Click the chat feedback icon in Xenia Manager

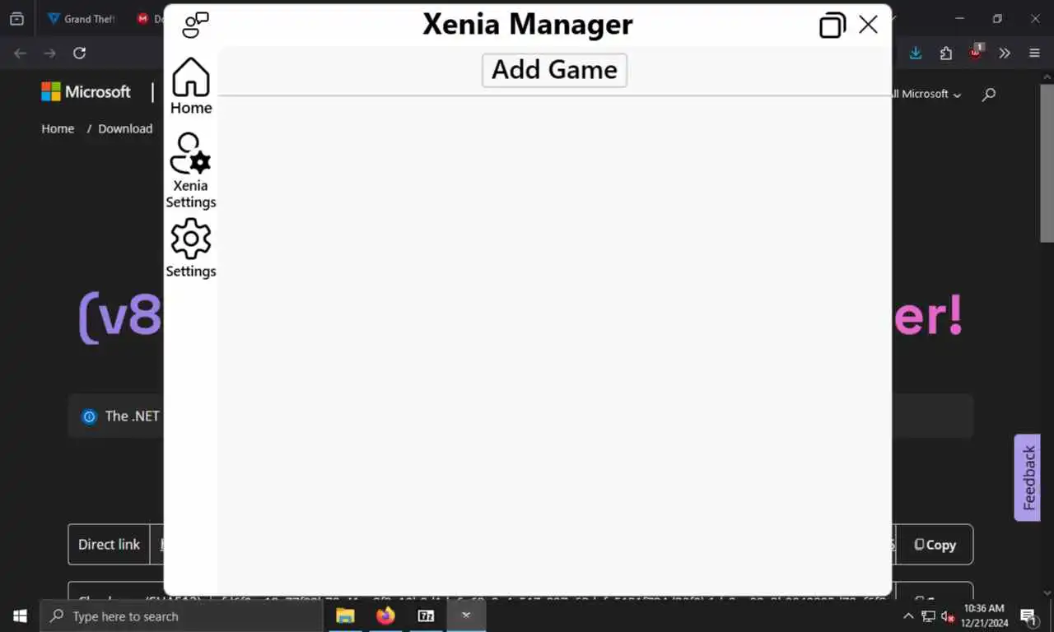tap(195, 25)
